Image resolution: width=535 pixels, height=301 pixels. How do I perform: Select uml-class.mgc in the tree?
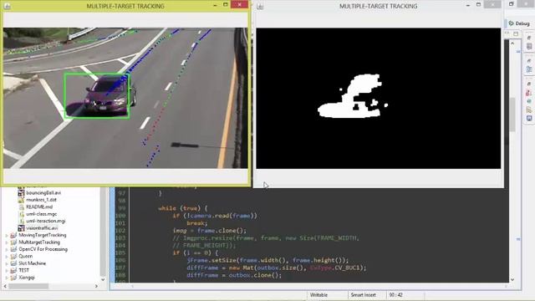41,214
